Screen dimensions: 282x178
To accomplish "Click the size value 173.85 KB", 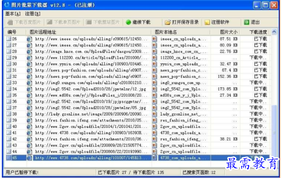I will click(228, 89).
